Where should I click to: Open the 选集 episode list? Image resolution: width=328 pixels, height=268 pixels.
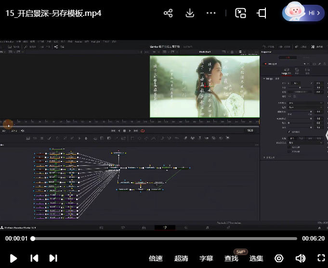point(256,259)
